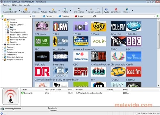This screenshot has height=115, width=160.
Task: Open dropdown arrow next to Favoritos
Action: coord(59,11)
